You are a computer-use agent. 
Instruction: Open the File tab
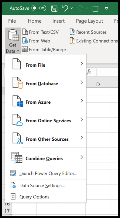coord(12,21)
